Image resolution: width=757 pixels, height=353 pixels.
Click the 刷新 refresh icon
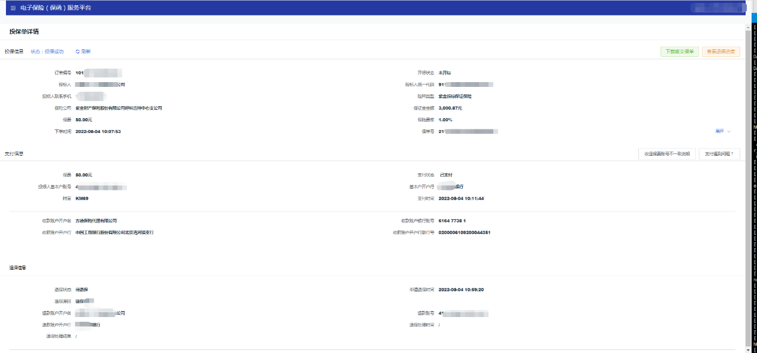(77, 52)
